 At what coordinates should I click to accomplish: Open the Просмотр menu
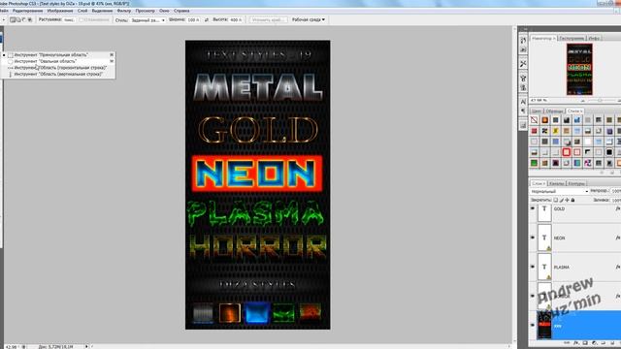pos(145,11)
